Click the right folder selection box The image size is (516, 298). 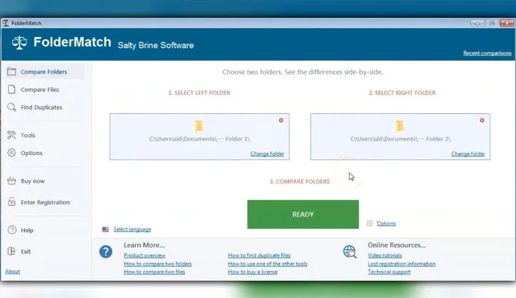pos(400,137)
